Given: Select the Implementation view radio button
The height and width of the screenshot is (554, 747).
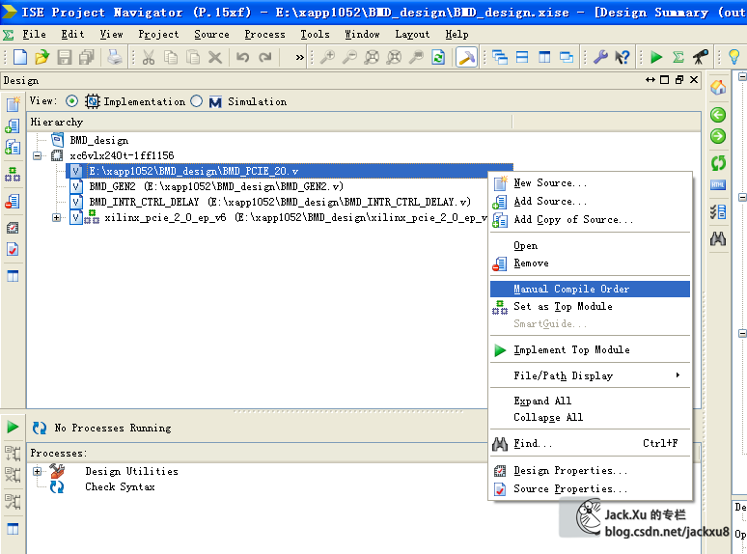Looking at the screenshot, I should (x=71, y=101).
